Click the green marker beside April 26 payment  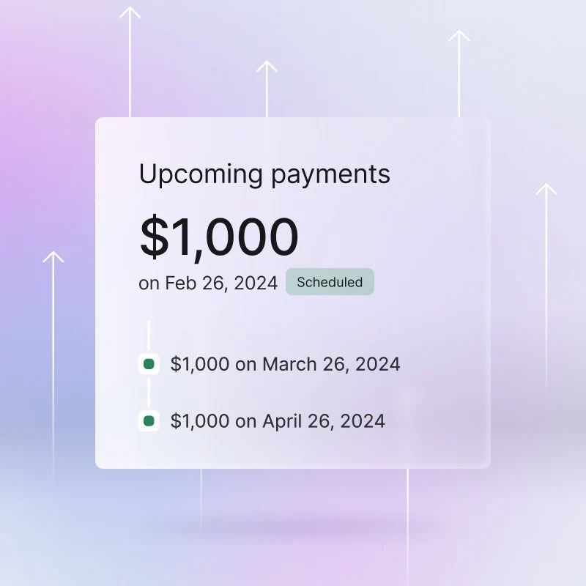[149, 421]
